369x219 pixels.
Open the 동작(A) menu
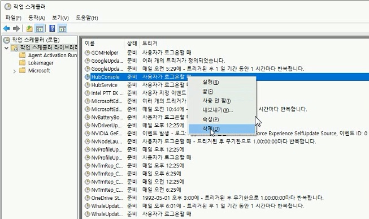pyautogui.click(x=37, y=18)
